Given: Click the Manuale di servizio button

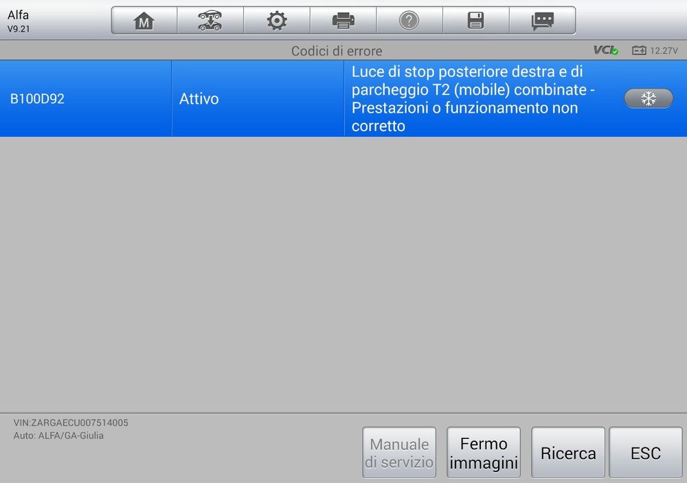Looking at the screenshot, I should pos(398,452).
